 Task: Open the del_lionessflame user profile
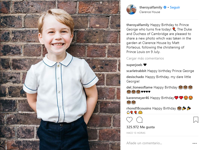139,87
